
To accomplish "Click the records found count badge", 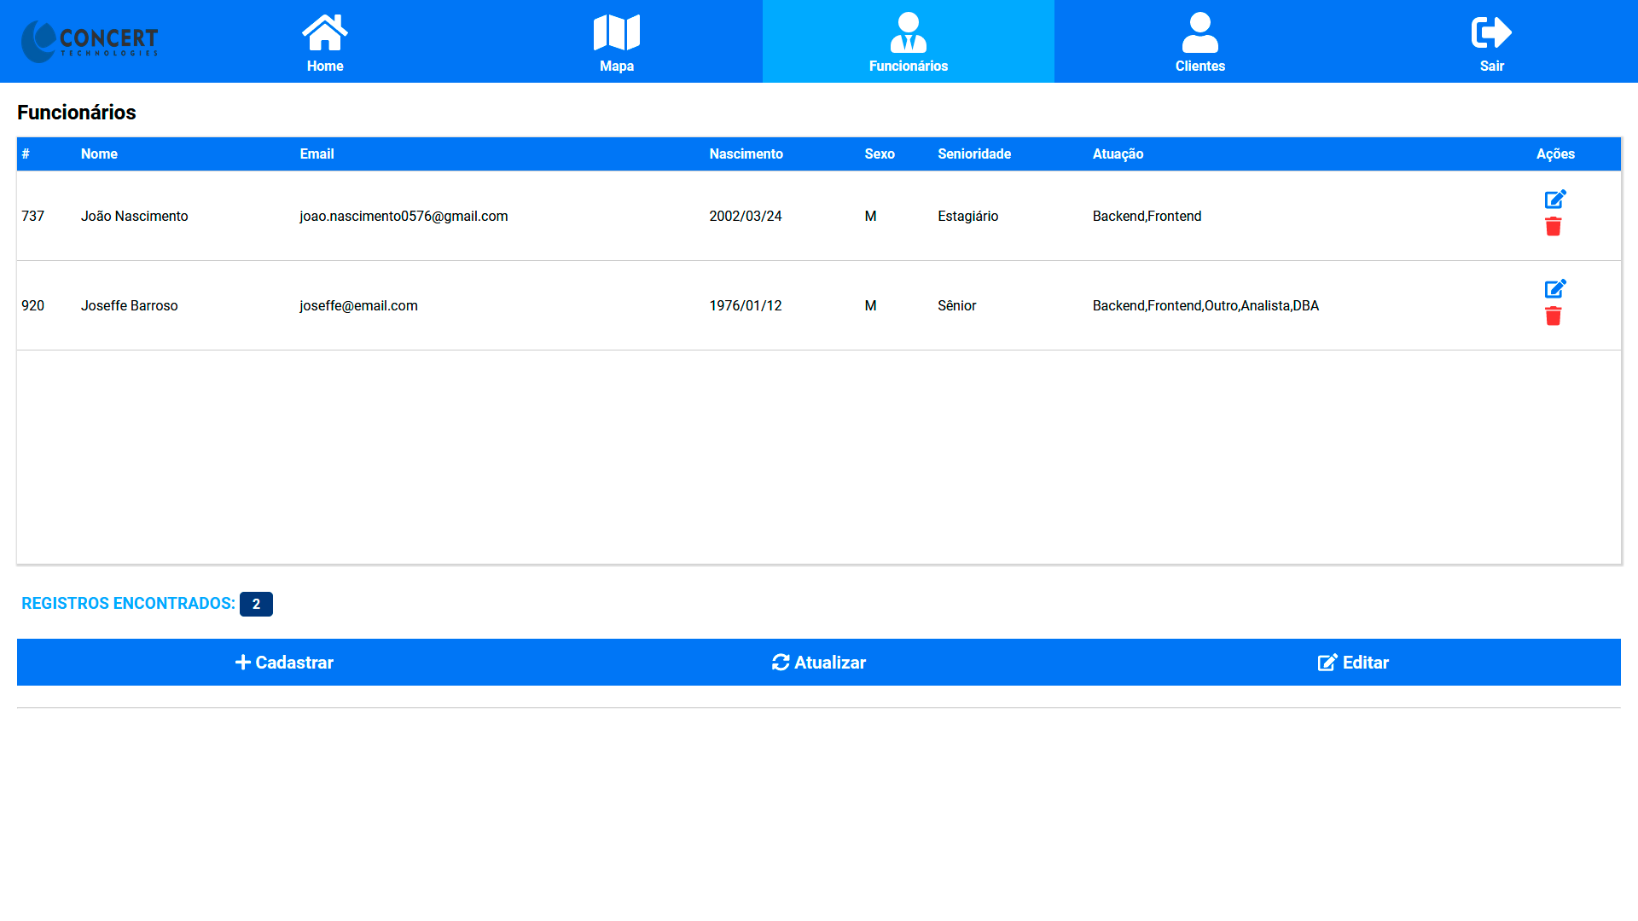I will (256, 605).
